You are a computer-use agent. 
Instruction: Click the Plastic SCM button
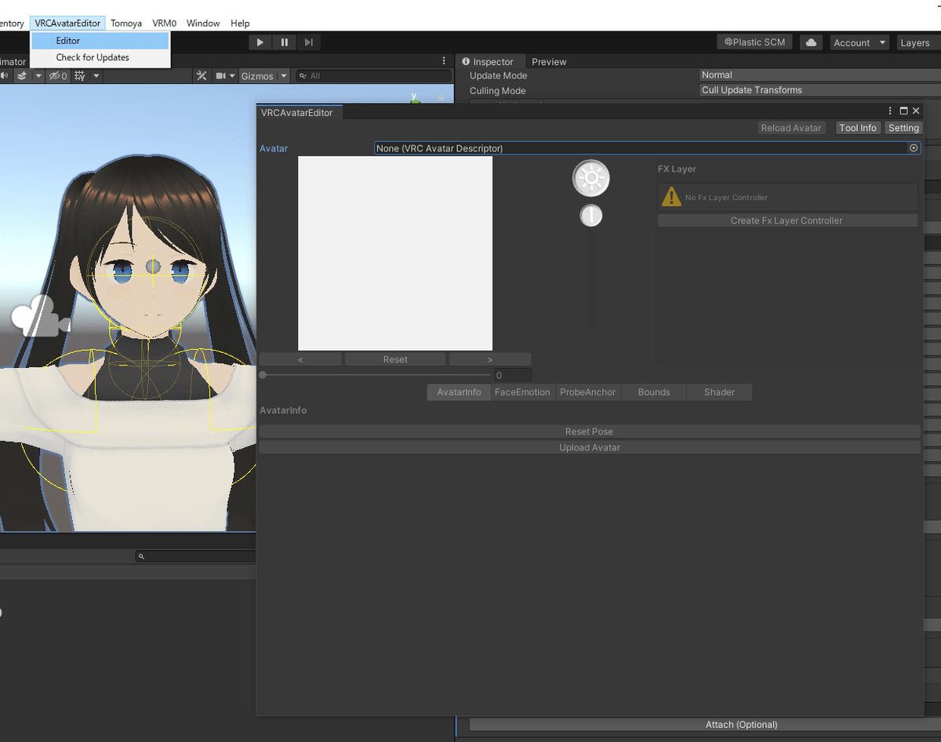(x=754, y=42)
